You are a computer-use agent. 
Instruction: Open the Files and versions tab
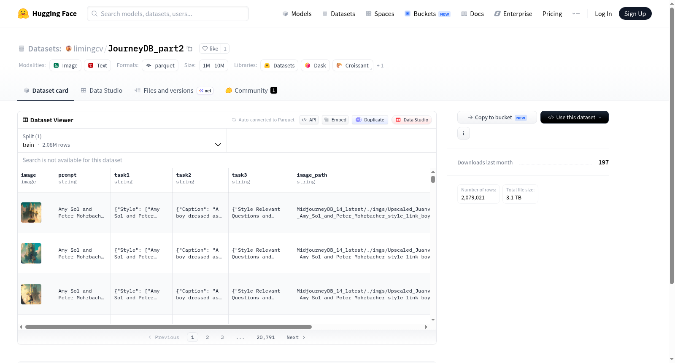coord(174,91)
